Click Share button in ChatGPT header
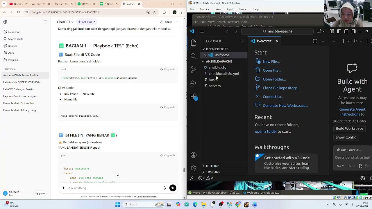Image resolution: width=372 pixels, height=209 pixels. [166, 22]
